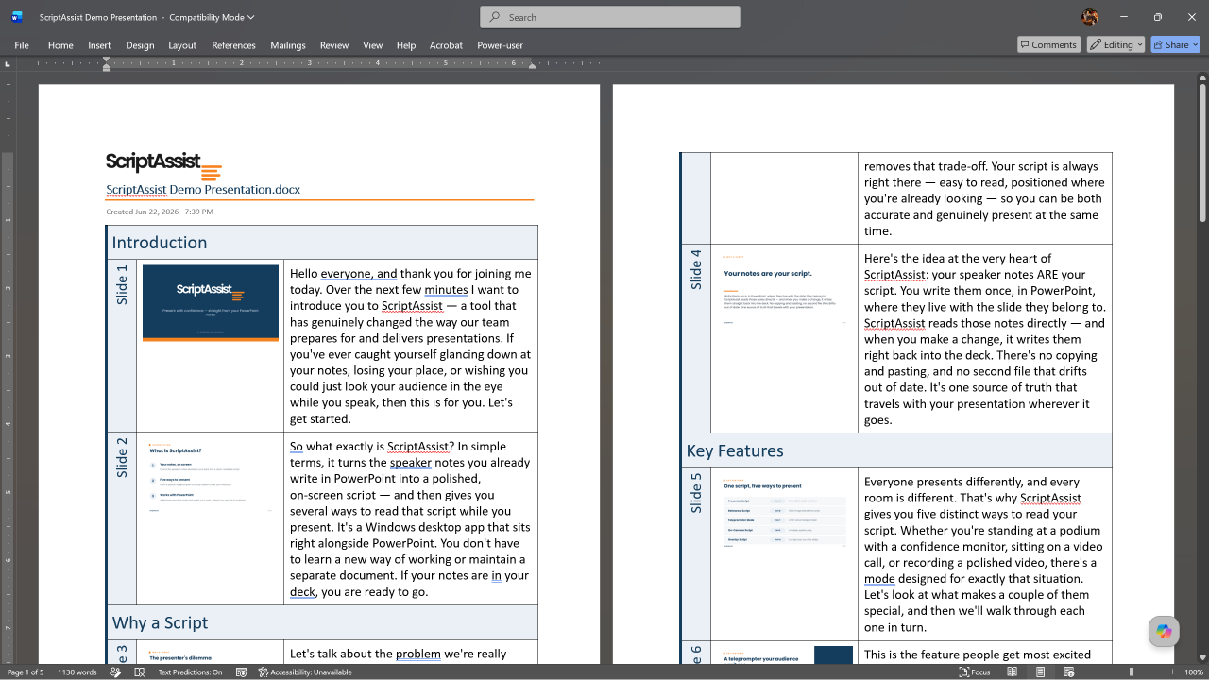The width and height of the screenshot is (1209, 680).
Task: Click the Introduction section heading
Action: coord(160,243)
